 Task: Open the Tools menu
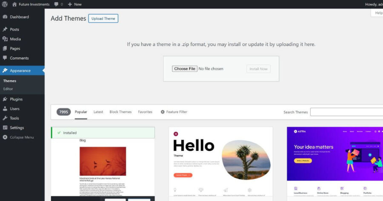click(22, 118)
